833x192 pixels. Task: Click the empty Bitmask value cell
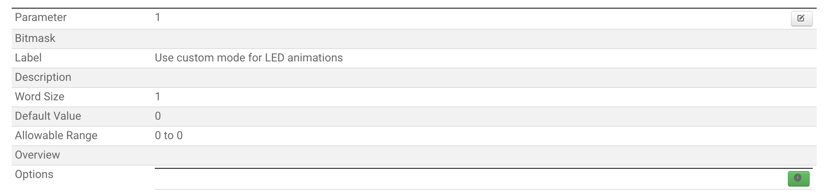tap(467, 38)
